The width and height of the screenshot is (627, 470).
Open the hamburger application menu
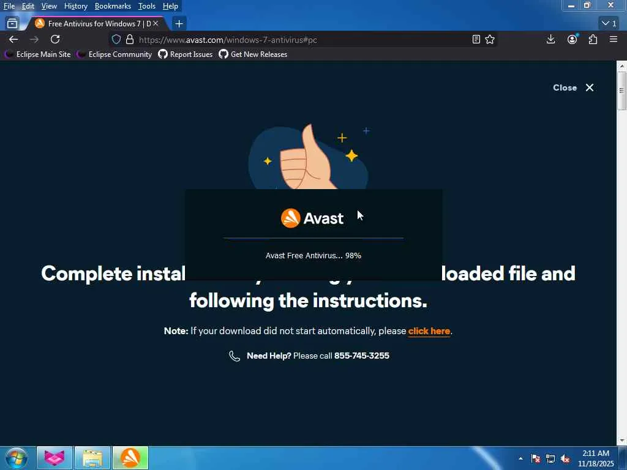click(614, 39)
